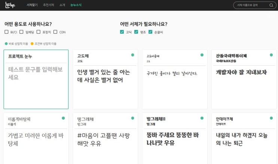Click 고도 foundry name under 고도체
The image size is (278, 164).
[80, 61]
